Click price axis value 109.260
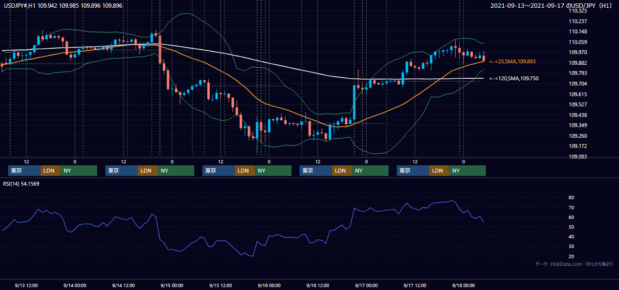The image size is (619, 290). click(x=578, y=136)
